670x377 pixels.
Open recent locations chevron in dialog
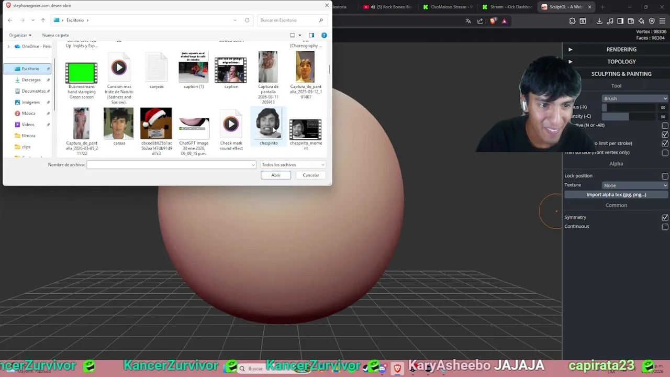tap(33, 20)
